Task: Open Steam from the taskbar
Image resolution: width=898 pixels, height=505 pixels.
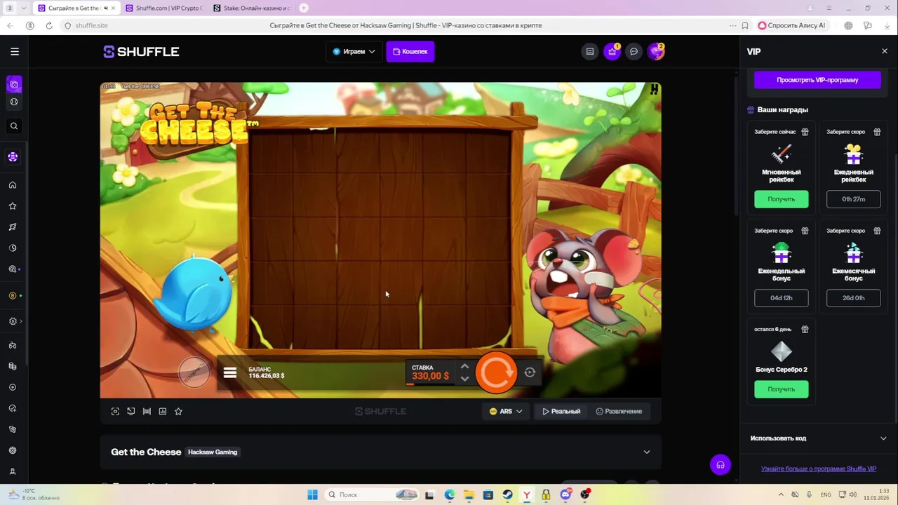Action: coord(507,494)
